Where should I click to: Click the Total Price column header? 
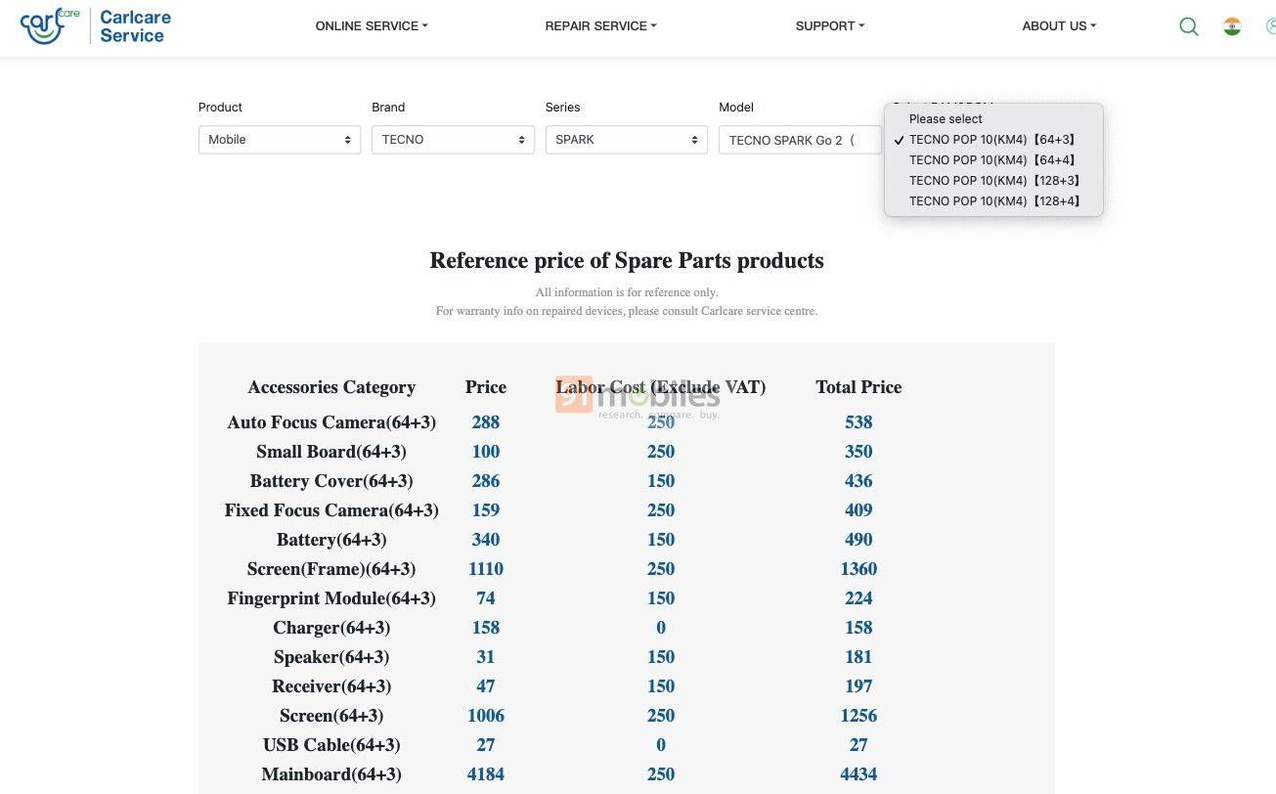(x=858, y=387)
